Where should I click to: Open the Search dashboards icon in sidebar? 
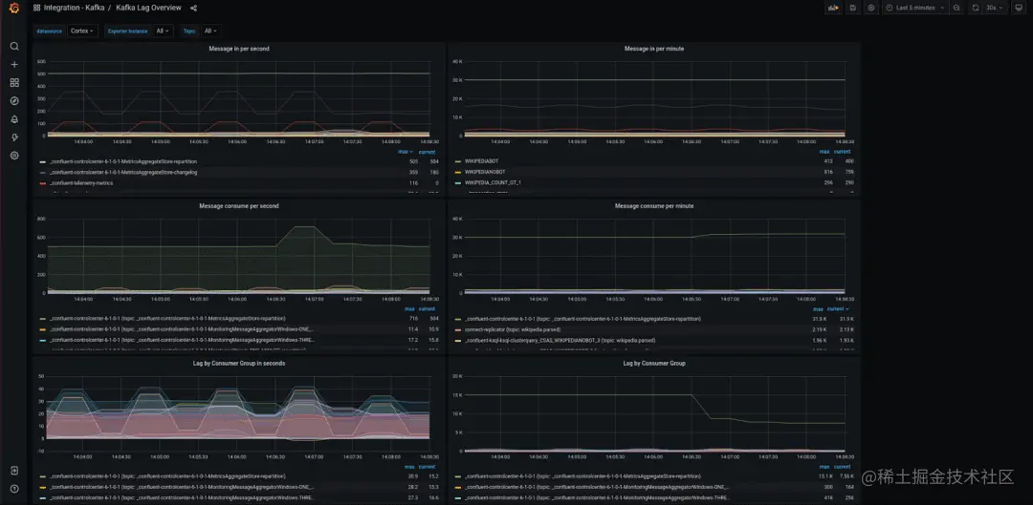tap(14, 47)
